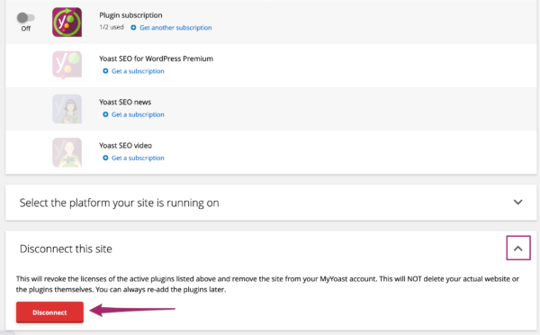This screenshot has height=335, width=540.
Task: Click the Yoast SEO for WordPress Premium icon
Action: pos(67,65)
